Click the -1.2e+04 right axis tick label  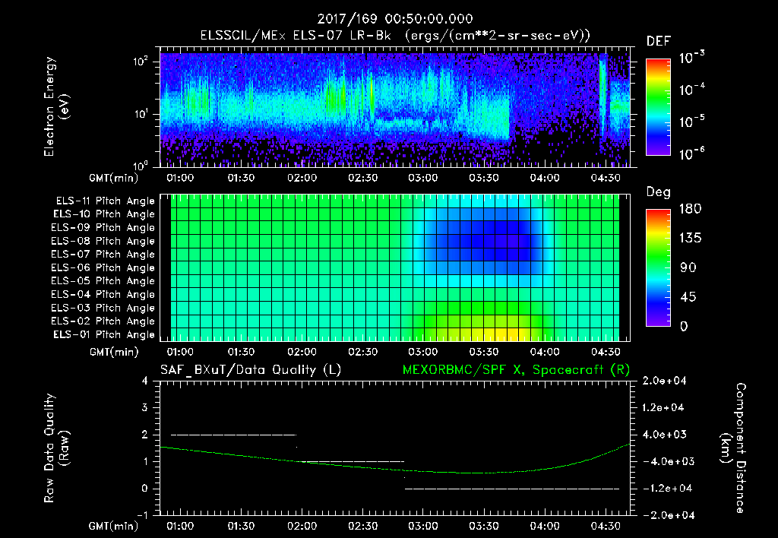pyautogui.click(x=667, y=489)
